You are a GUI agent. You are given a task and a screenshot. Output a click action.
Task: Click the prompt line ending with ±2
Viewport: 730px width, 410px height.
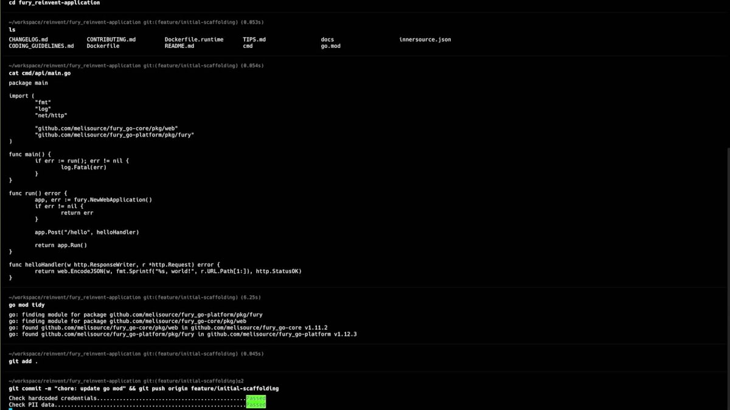click(126, 381)
